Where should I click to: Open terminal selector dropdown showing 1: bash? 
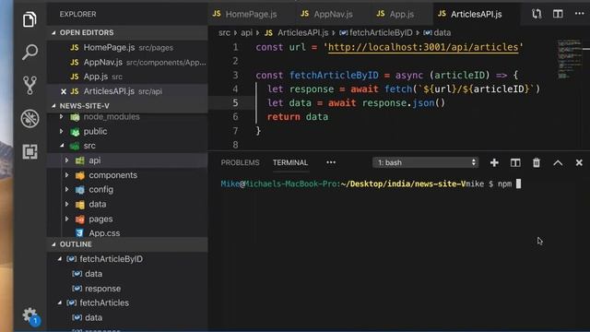[x=426, y=162]
